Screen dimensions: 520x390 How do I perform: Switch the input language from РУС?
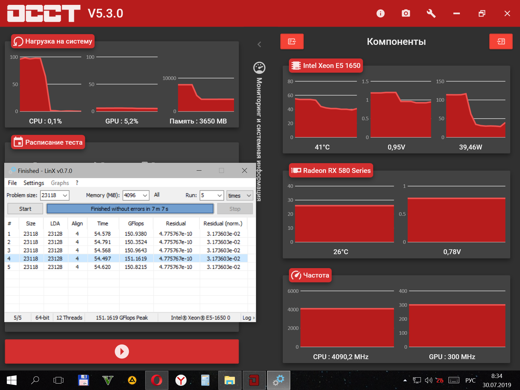click(x=470, y=380)
